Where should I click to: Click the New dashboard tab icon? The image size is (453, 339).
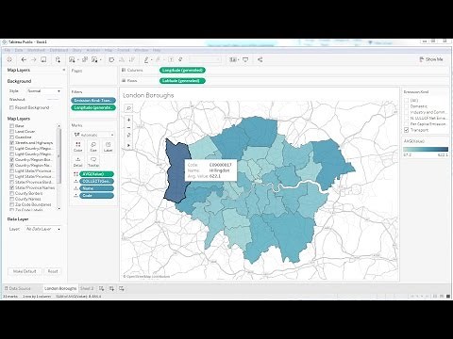pos(111,288)
